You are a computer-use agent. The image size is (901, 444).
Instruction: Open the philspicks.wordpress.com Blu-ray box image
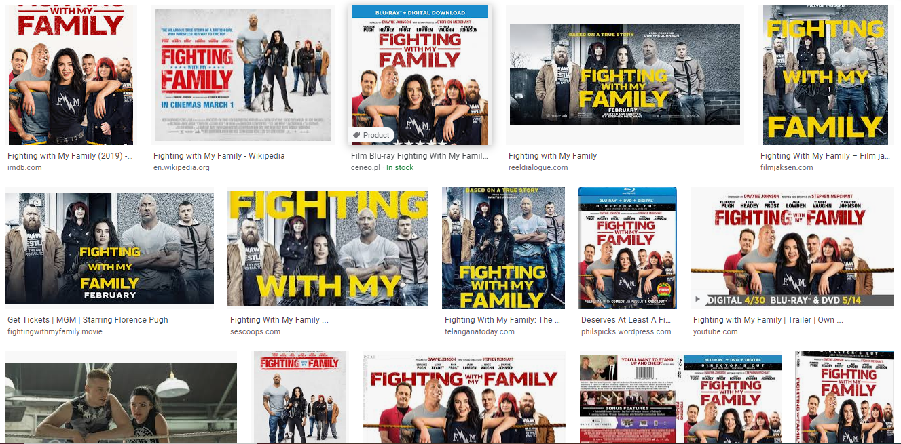click(x=628, y=248)
